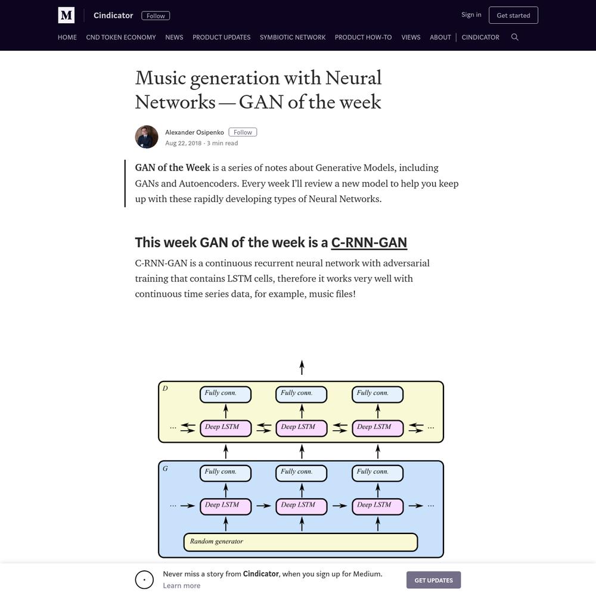Select the NEWS nav item
This screenshot has height=596, width=596.
pos(174,37)
